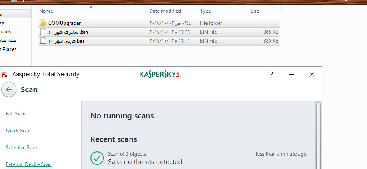Sort files by Name column
The image size is (367, 169).
(46, 11)
